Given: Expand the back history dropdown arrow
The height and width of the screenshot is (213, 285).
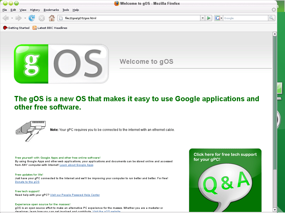Looking at the screenshot, I should [x=12, y=18].
